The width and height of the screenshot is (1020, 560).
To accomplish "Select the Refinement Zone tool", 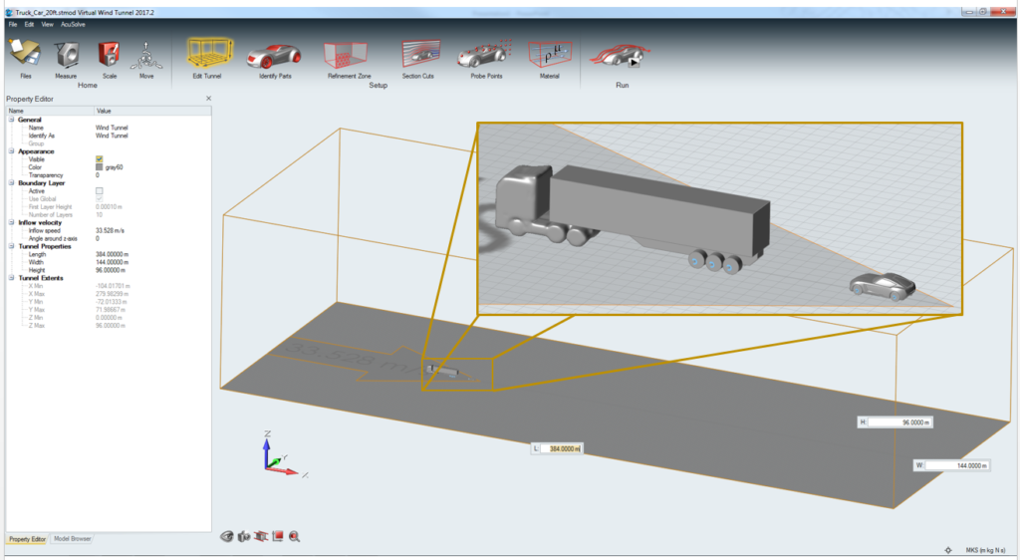I will [x=349, y=55].
